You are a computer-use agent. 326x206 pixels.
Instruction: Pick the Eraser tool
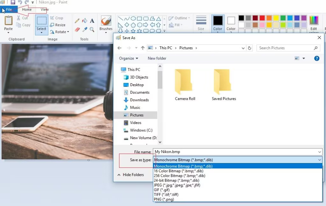click(77, 30)
